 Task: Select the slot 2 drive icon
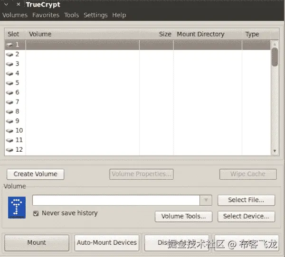[9, 55]
